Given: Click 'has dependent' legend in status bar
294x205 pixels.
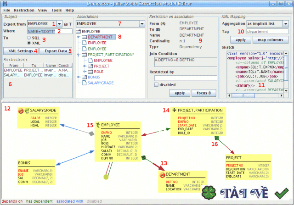Looking at the screenshot, I should click(x=40, y=201).
